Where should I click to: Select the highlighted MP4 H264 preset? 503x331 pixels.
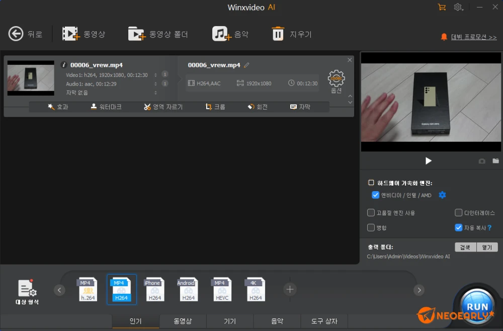click(x=122, y=289)
